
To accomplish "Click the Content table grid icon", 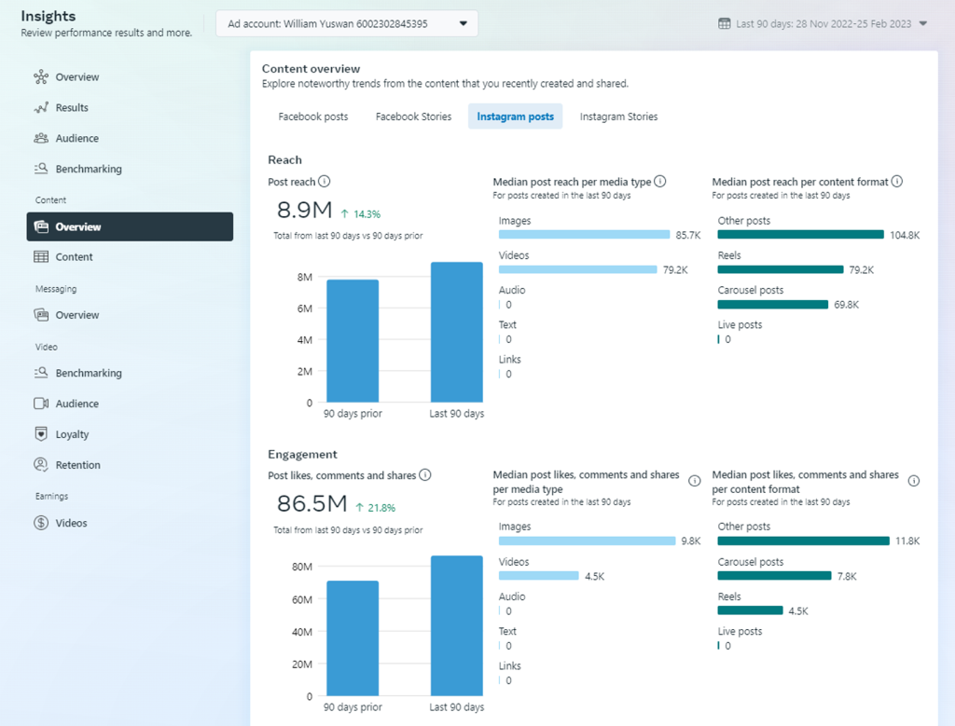I will tap(41, 257).
